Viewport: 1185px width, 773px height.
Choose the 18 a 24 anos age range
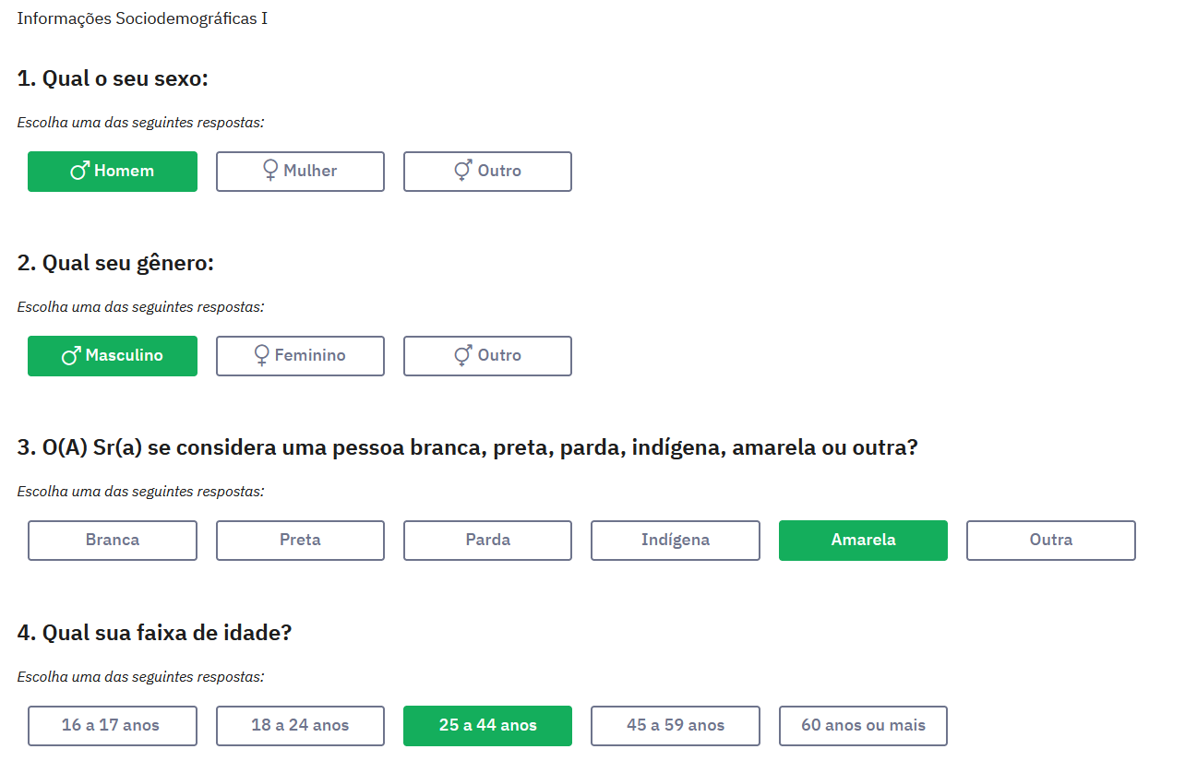coord(300,726)
